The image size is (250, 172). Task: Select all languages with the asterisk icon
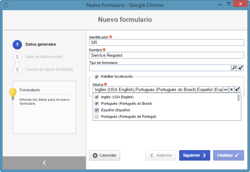(x=231, y=89)
